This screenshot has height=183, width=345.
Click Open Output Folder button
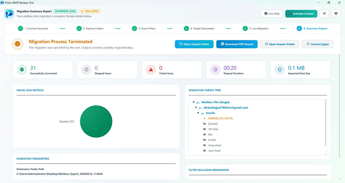click(194, 44)
